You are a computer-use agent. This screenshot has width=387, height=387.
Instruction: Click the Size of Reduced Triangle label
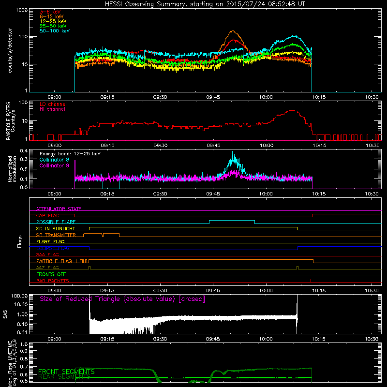point(122,299)
